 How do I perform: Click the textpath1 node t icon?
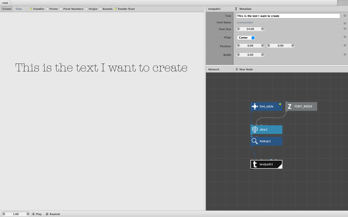tap(255, 164)
